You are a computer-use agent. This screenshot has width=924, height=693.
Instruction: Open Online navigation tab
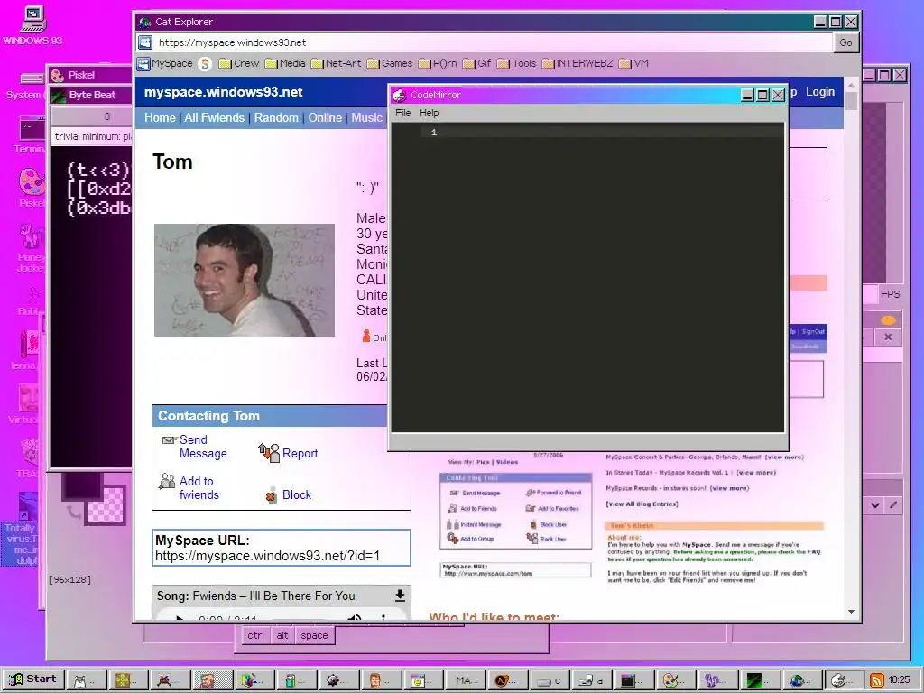[x=325, y=117]
